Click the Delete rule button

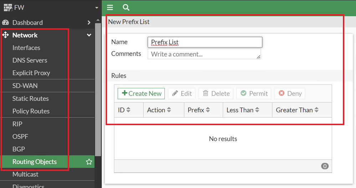point(216,94)
